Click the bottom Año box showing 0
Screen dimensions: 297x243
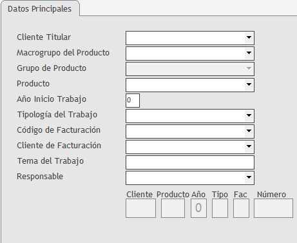198,208
